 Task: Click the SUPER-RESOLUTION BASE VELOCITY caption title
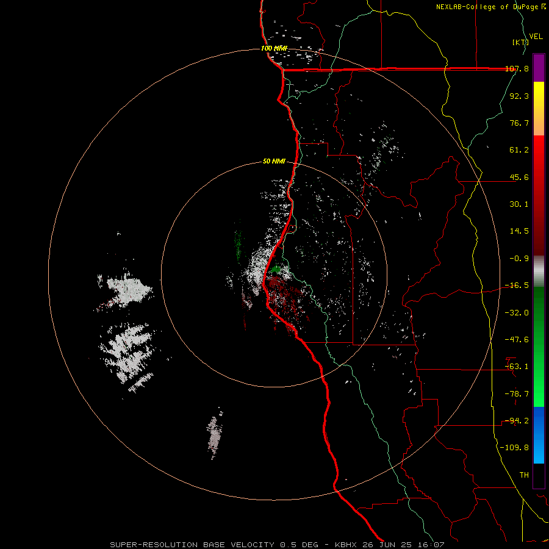point(192,545)
